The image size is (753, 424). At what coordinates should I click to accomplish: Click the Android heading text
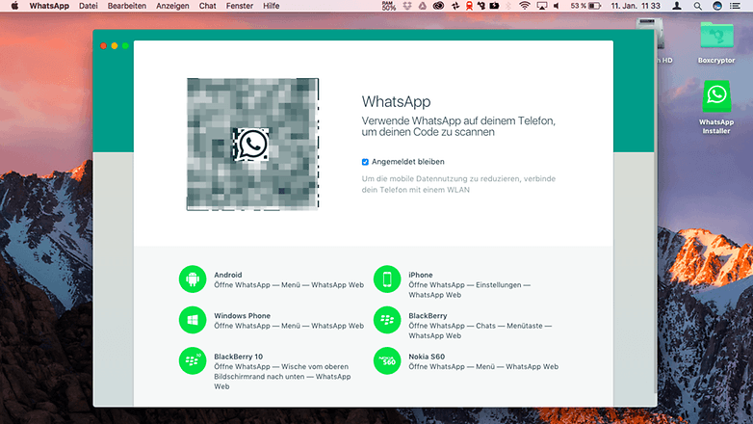tap(228, 275)
